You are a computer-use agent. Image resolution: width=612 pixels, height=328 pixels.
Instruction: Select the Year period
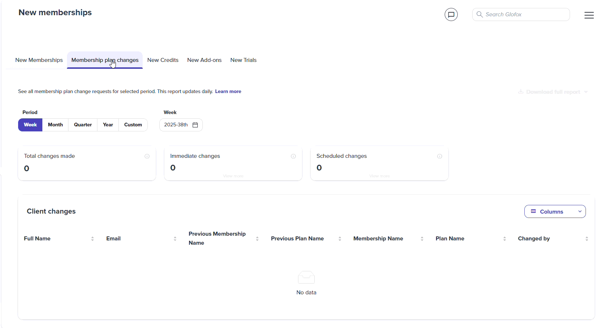point(108,125)
